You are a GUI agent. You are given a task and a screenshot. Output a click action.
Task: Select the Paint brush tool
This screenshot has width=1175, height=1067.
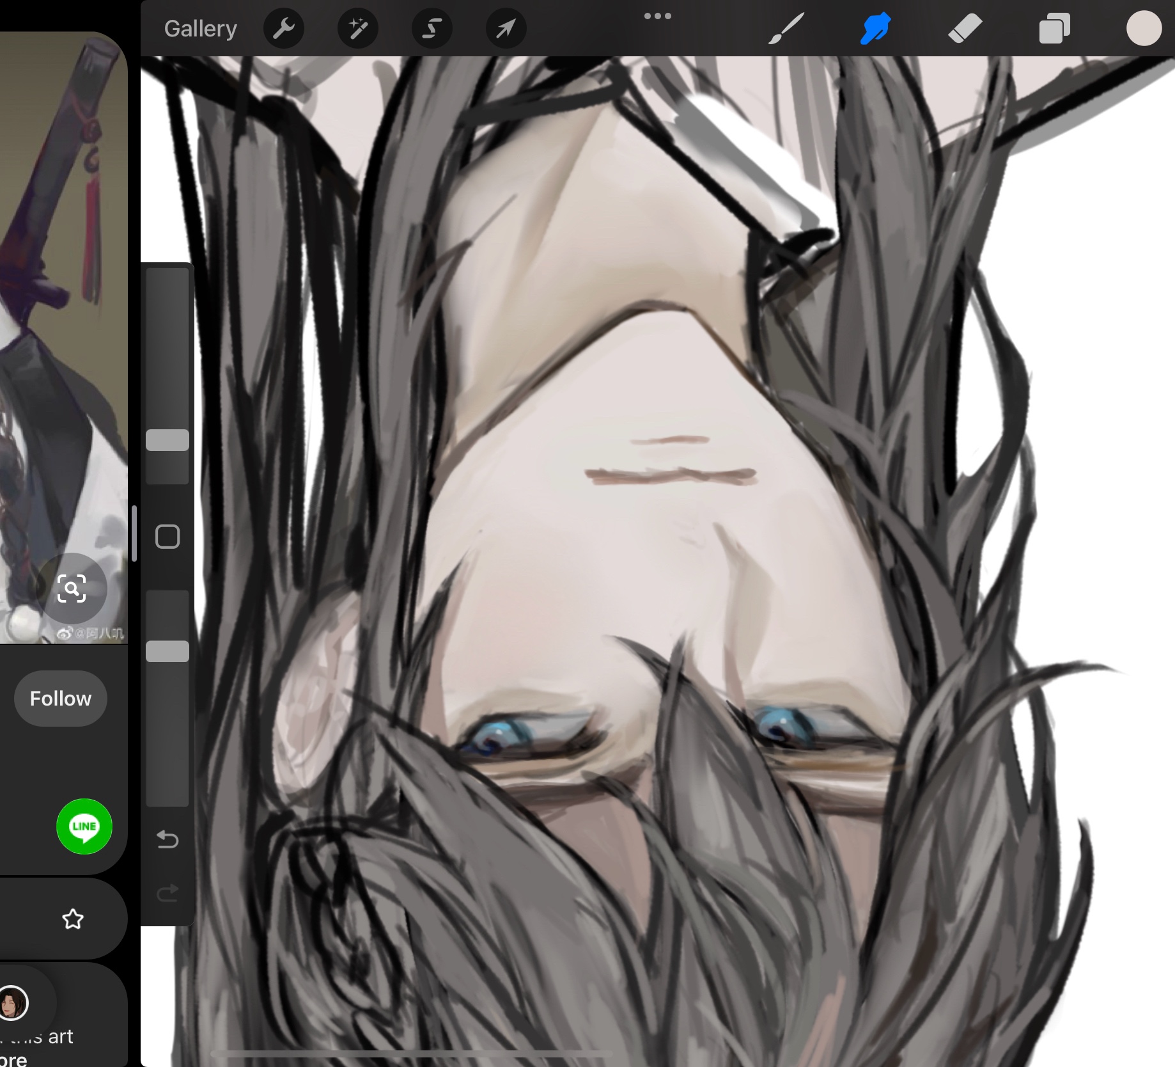pos(786,29)
